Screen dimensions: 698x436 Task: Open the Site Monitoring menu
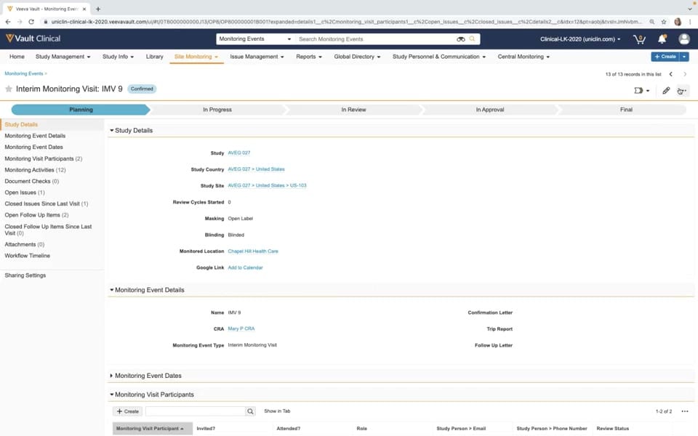tap(196, 57)
